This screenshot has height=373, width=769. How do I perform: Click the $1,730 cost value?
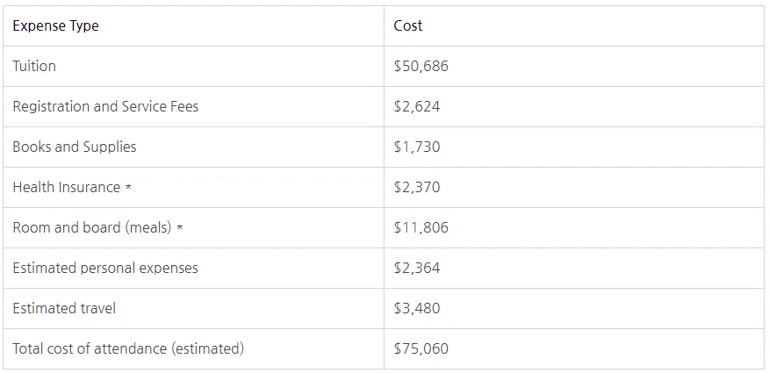(x=417, y=147)
